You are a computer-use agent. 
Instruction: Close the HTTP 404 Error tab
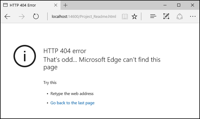click(x=56, y=5)
